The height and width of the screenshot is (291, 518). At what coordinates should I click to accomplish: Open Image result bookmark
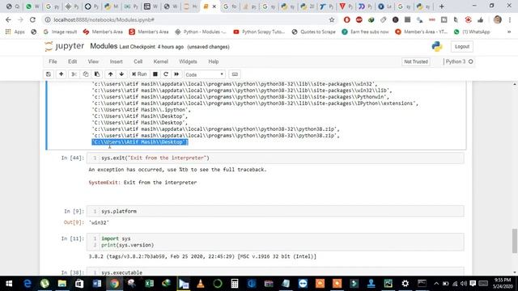point(60,32)
